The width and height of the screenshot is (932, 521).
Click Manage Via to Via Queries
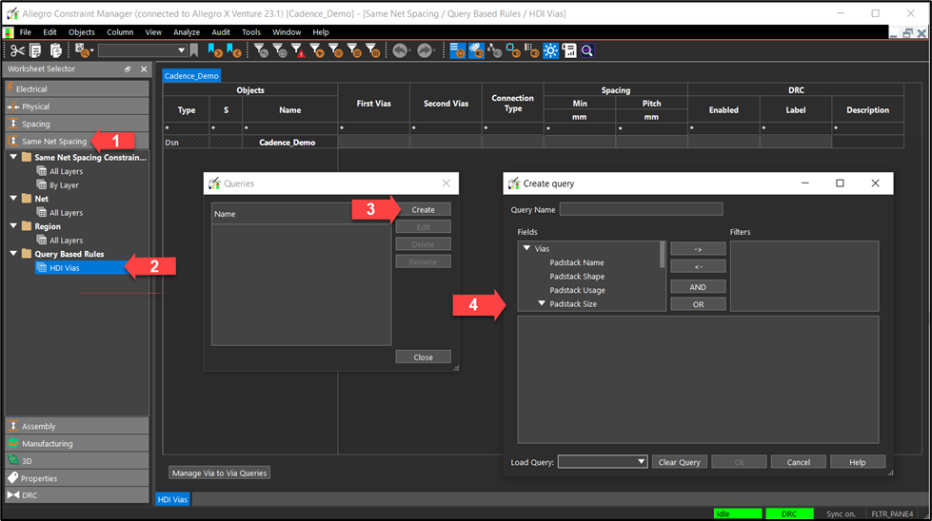pyautogui.click(x=219, y=473)
